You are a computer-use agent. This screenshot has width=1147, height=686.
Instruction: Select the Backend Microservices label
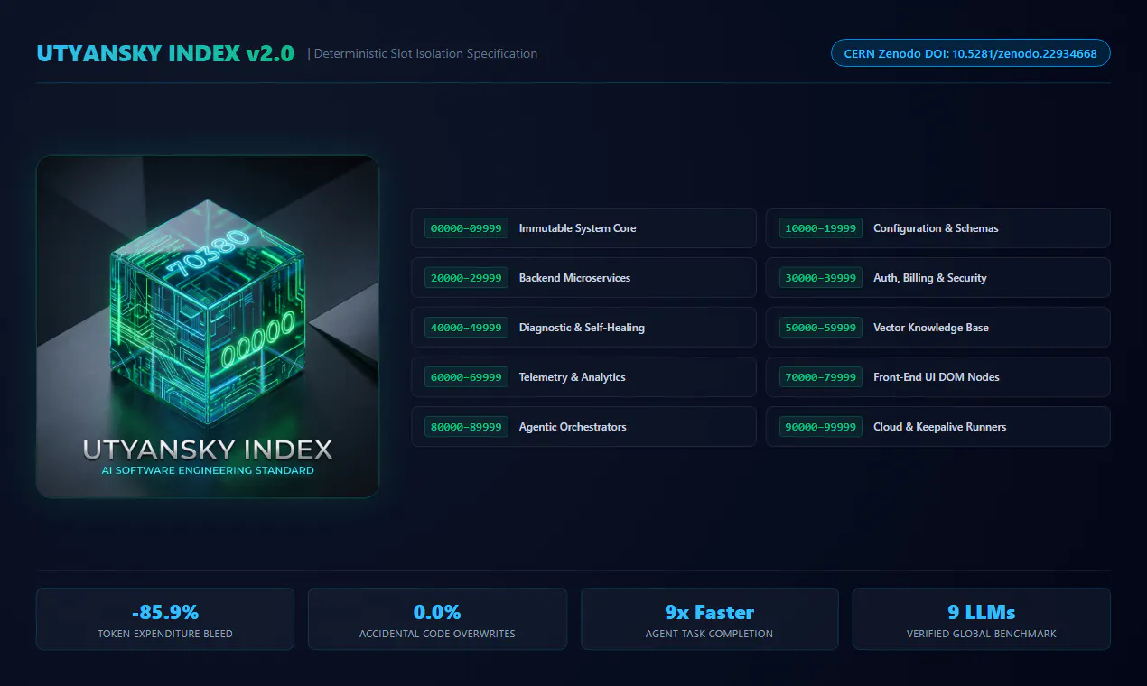click(574, 278)
